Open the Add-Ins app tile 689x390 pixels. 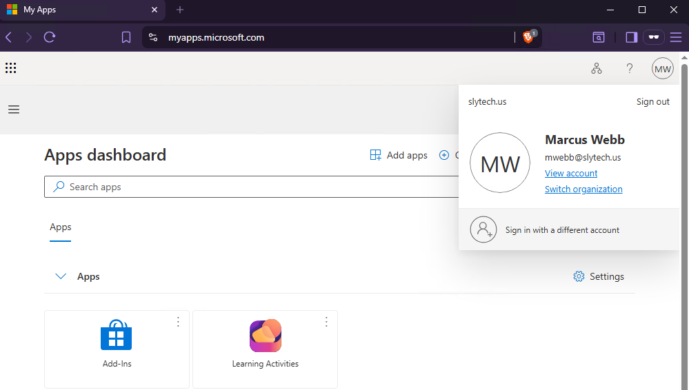pyautogui.click(x=117, y=349)
